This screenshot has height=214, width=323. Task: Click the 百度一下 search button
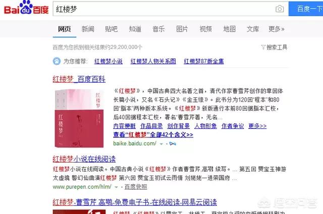point(306,9)
